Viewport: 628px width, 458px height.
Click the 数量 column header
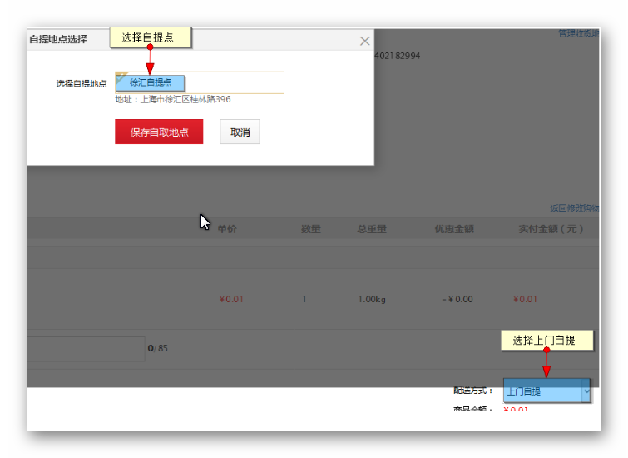tap(311, 229)
